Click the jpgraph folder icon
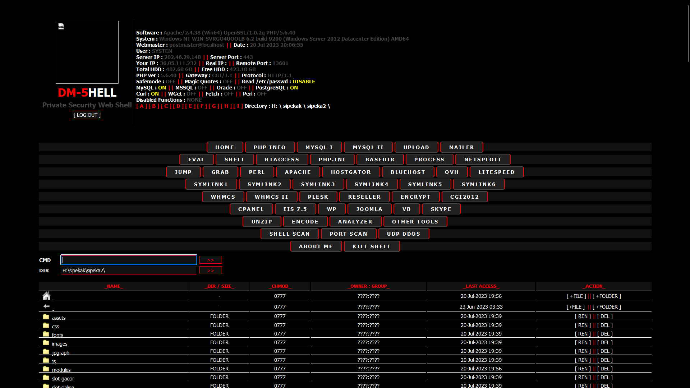The height and width of the screenshot is (388, 690). point(46,351)
